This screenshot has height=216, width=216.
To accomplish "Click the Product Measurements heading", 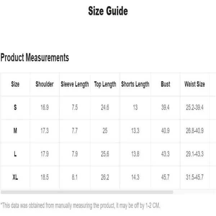I will click(35, 58).
